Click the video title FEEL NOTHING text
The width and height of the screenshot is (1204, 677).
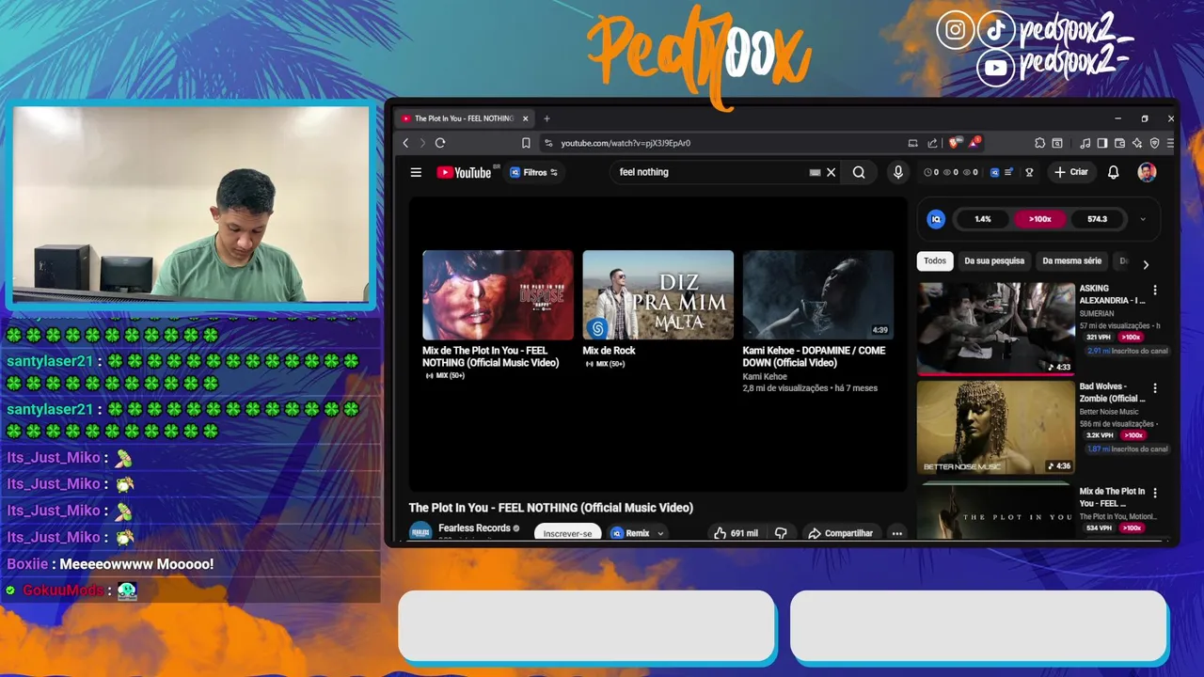click(x=550, y=508)
